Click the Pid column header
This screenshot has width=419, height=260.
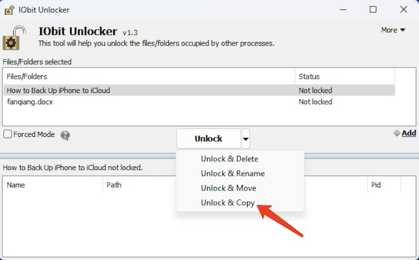[384, 185]
